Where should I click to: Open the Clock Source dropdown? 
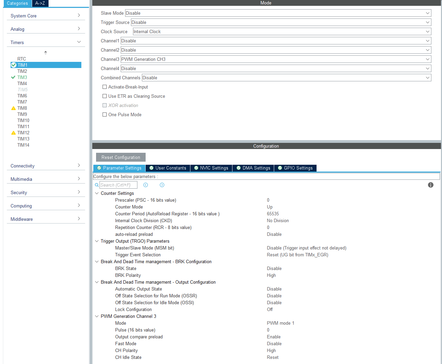click(x=282, y=31)
